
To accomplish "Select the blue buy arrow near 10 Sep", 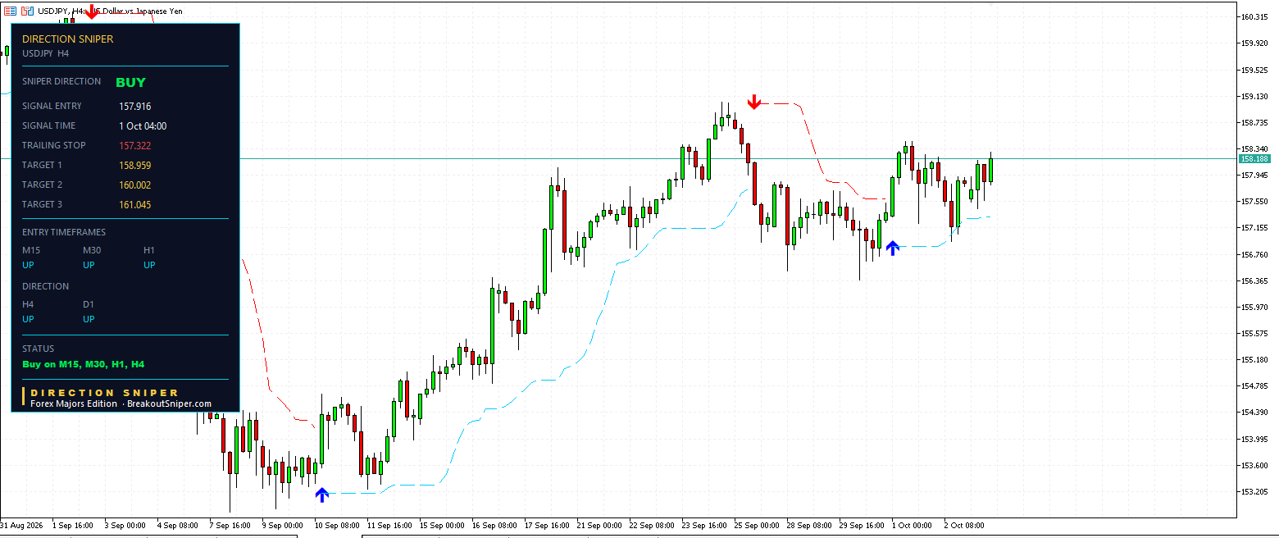I will pyautogui.click(x=322, y=494).
